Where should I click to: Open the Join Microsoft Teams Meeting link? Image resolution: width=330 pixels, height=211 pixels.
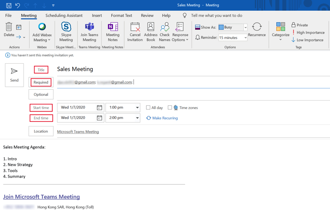coord(41,197)
